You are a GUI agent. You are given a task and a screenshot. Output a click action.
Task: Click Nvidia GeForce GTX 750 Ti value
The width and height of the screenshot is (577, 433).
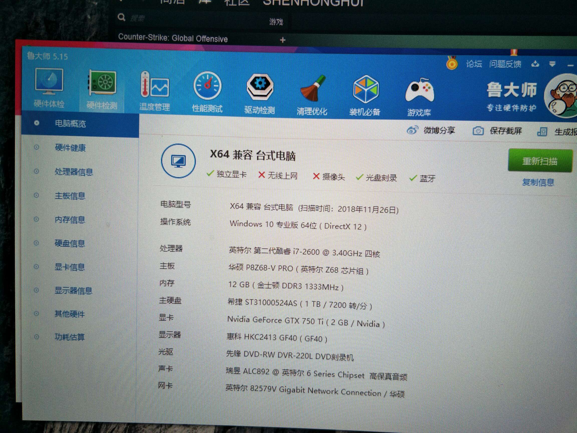(306, 321)
